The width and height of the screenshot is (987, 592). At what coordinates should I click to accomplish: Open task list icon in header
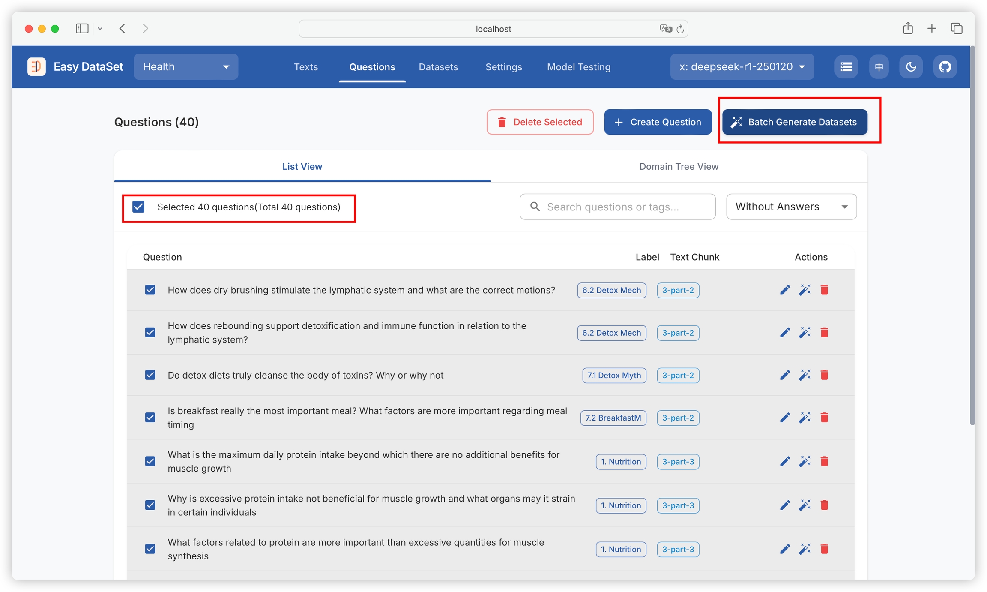click(x=846, y=67)
